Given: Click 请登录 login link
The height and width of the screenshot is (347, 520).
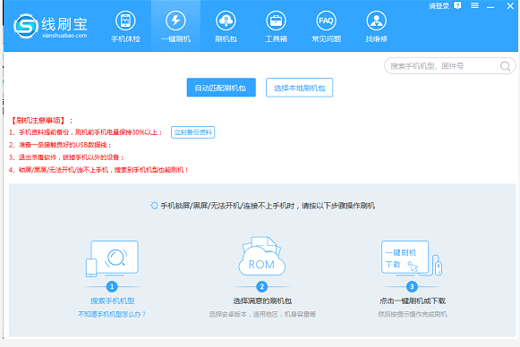Looking at the screenshot, I should 439,6.
